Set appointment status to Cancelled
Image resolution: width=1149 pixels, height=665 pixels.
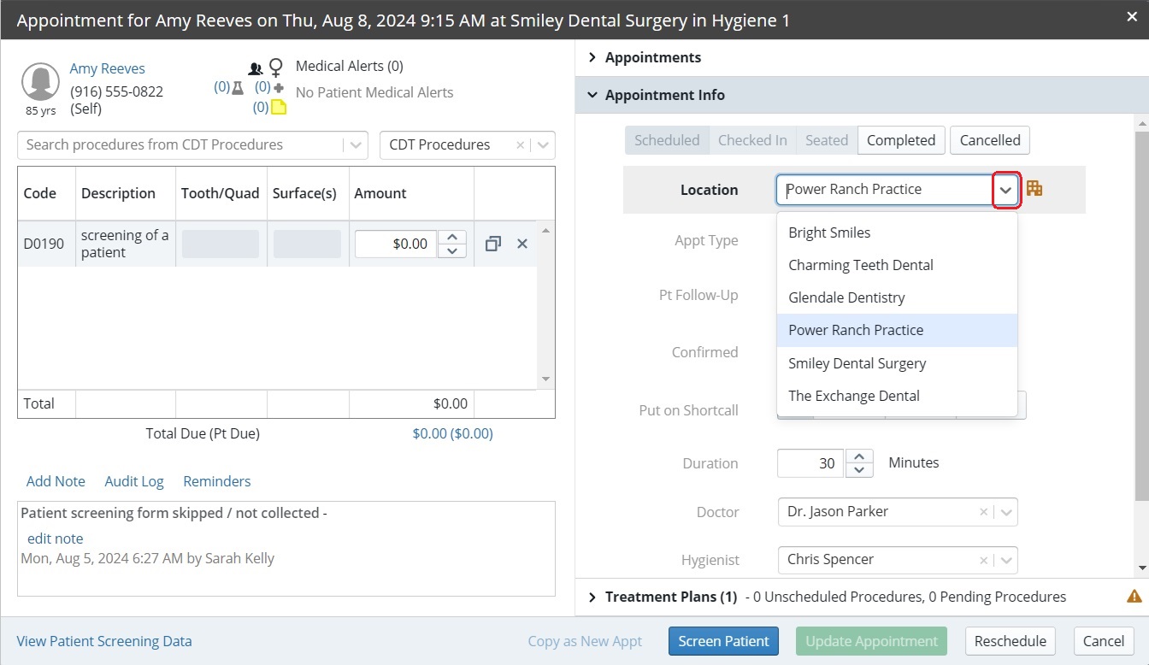click(989, 140)
